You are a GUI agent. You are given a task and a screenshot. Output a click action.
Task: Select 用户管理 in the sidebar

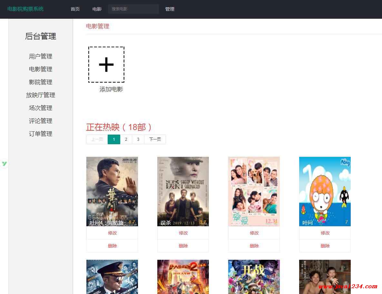(40, 56)
